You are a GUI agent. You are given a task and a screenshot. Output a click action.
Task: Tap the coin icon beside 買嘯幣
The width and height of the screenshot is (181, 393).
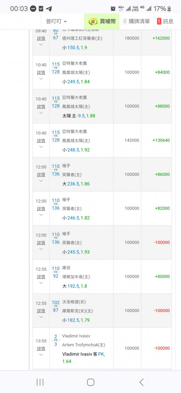(x=94, y=22)
